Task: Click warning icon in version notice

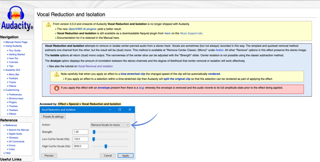Action: coord(48,24)
